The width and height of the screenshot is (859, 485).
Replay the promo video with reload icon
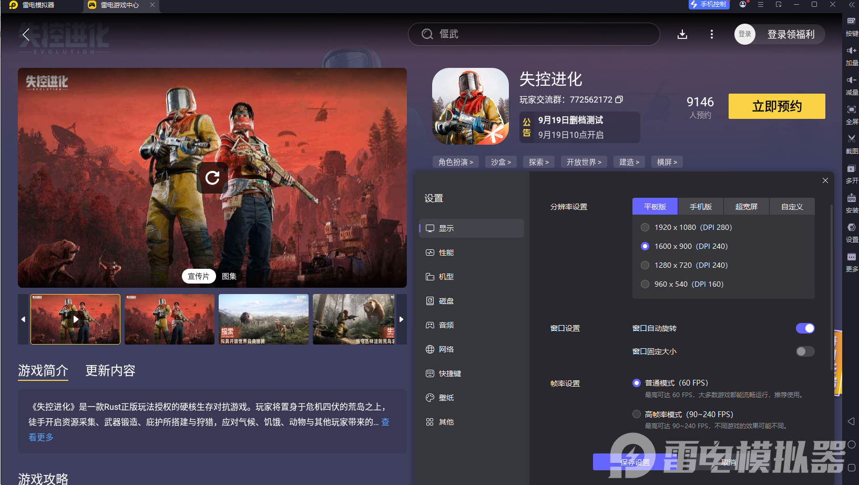(212, 178)
